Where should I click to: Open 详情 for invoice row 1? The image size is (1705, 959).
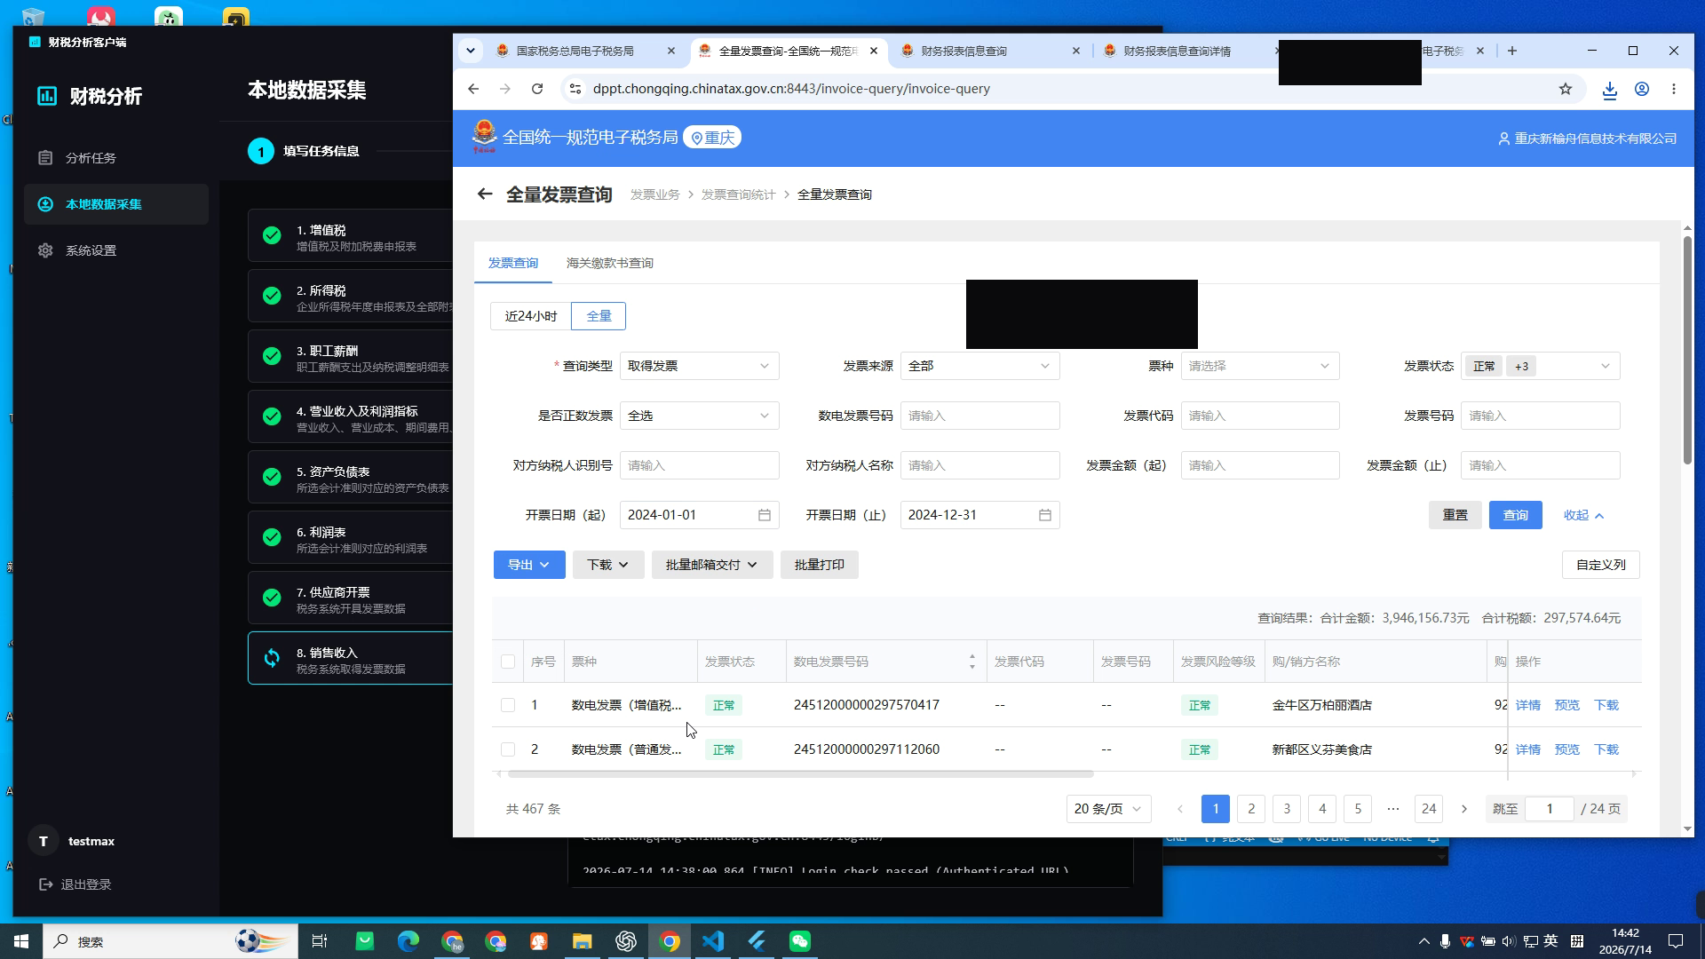[x=1528, y=705]
